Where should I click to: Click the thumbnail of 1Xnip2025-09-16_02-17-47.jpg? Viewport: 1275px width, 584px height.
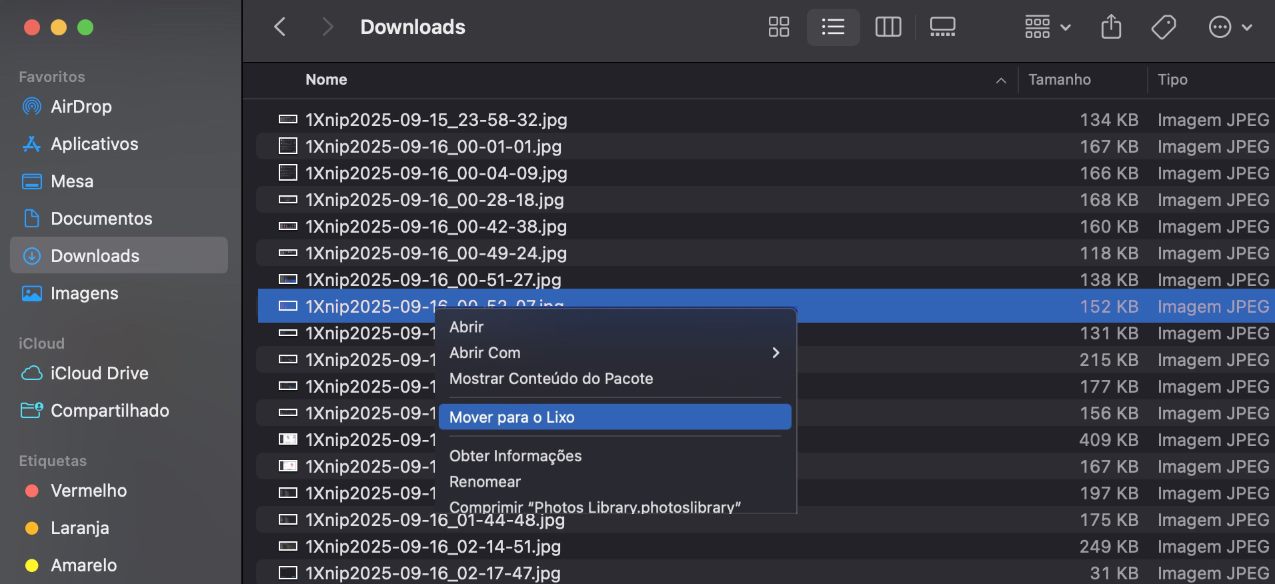coord(287,573)
